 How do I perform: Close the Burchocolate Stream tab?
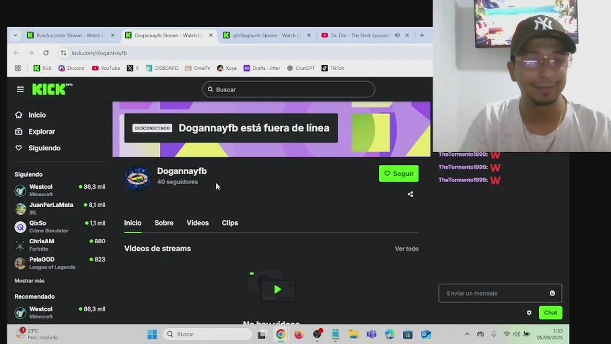113,35
